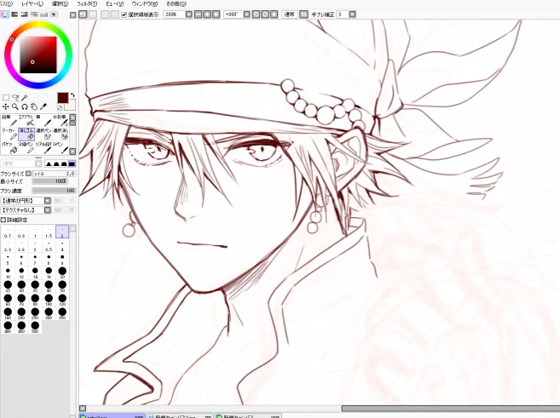Select the Rotate view tool
The image size is (560, 418).
click(x=25, y=106)
